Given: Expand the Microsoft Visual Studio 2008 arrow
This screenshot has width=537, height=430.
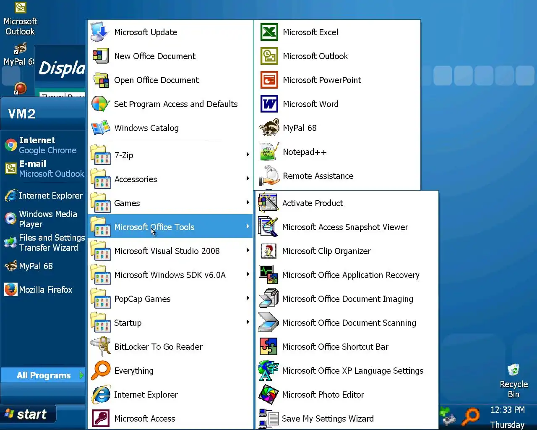Looking at the screenshot, I should 248,251.
